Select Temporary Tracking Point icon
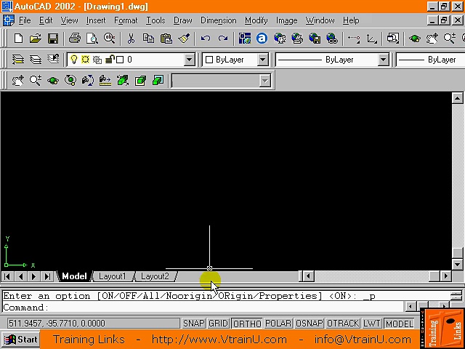Screen dimensions: 465x349 [x=354, y=39]
